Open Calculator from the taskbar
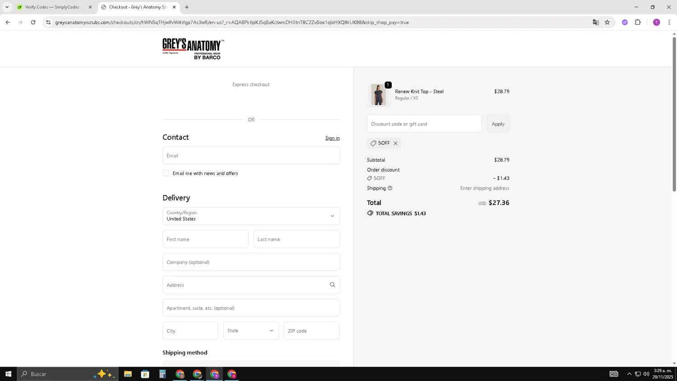 click(x=162, y=374)
